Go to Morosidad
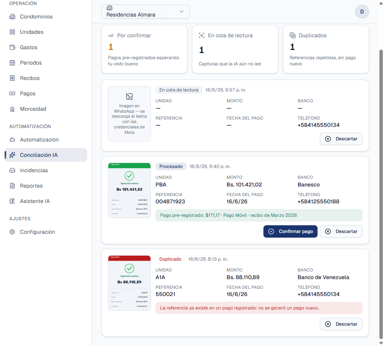This screenshot has width=384, height=346. click(x=46, y=109)
